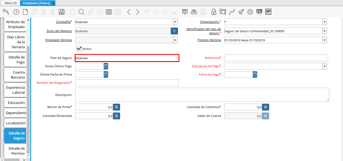343x161 pixels.
Task: Open the Cuenta Bancaria side tab
Action: [15, 75]
